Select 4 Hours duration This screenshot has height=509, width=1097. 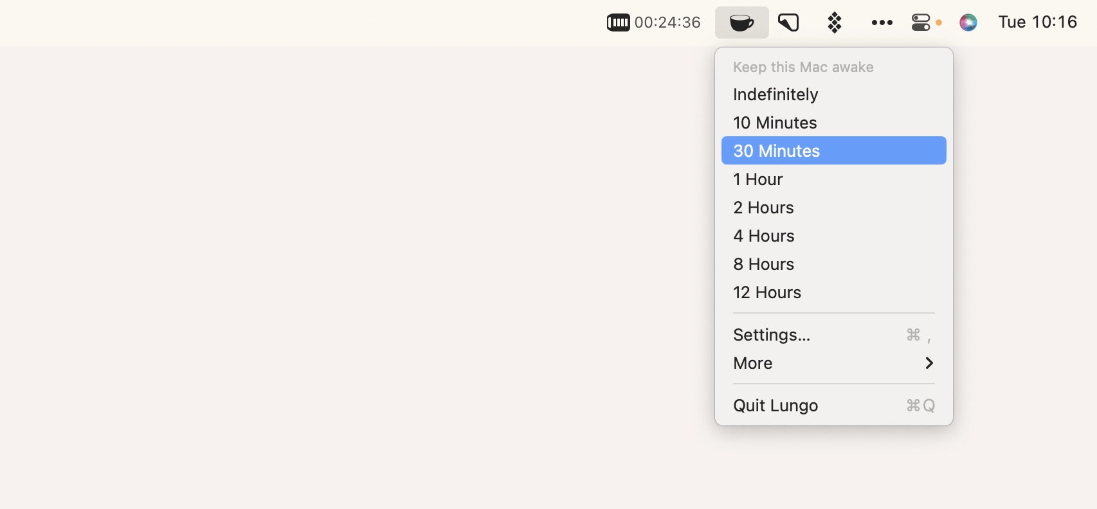(834, 236)
